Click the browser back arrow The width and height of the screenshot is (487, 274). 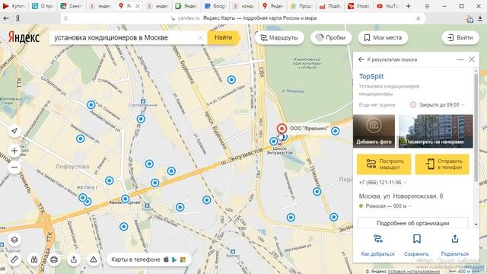click(x=5, y=18)
